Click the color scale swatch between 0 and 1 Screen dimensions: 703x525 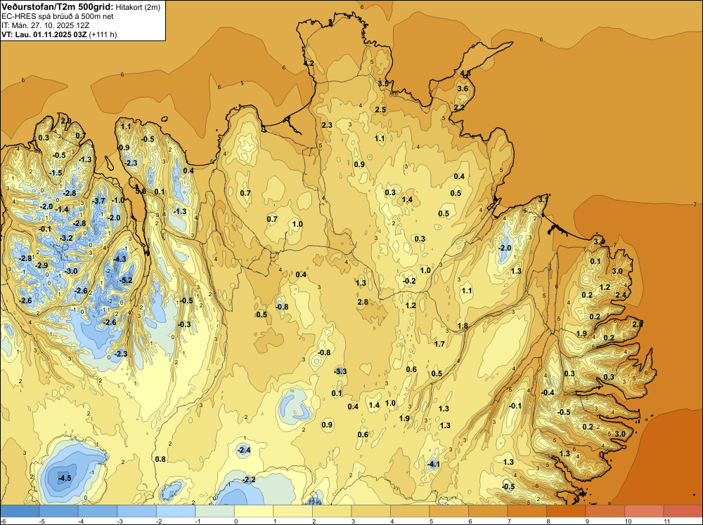(x=254, y=511)
